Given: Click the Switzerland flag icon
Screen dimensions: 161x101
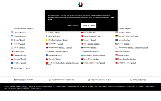Looking at the screenshot, I should pos(47,63).
